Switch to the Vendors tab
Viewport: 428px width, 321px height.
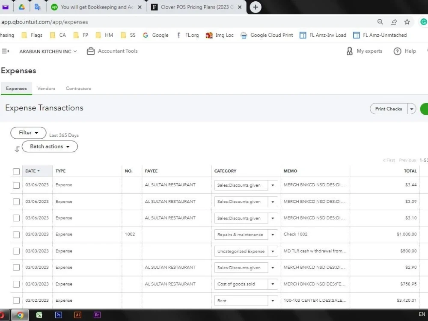(x=46, y=89)
